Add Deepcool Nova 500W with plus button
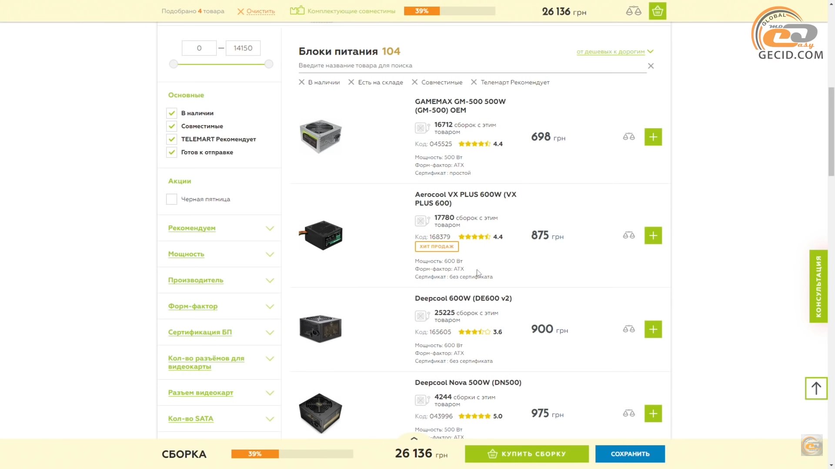The image size is (835, 469). click(x=653, y=413)
